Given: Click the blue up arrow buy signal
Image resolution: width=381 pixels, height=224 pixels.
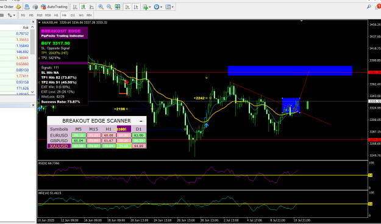Looking at the screenshot, I should pos(206,125).
